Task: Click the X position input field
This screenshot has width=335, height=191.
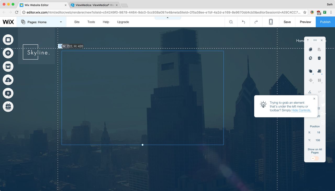Action: pyautogui.click(x=317, y=132)
